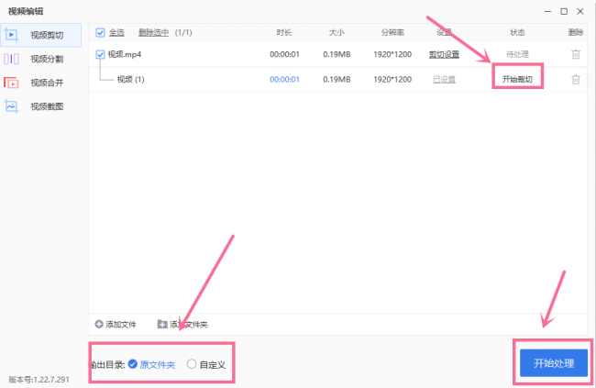
Task: Select the 自定义 output directory radio
Action: pos(192,364)
